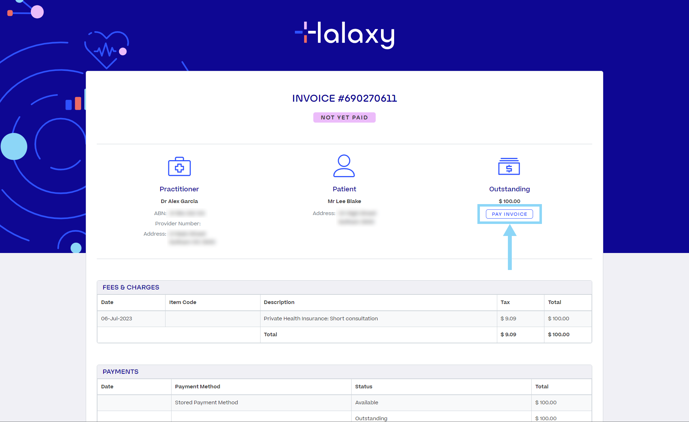This screenshot has width=689, height=422.
Task: Click the outstanding amount $100.00 above Pay Invoice
Action: 509,201
